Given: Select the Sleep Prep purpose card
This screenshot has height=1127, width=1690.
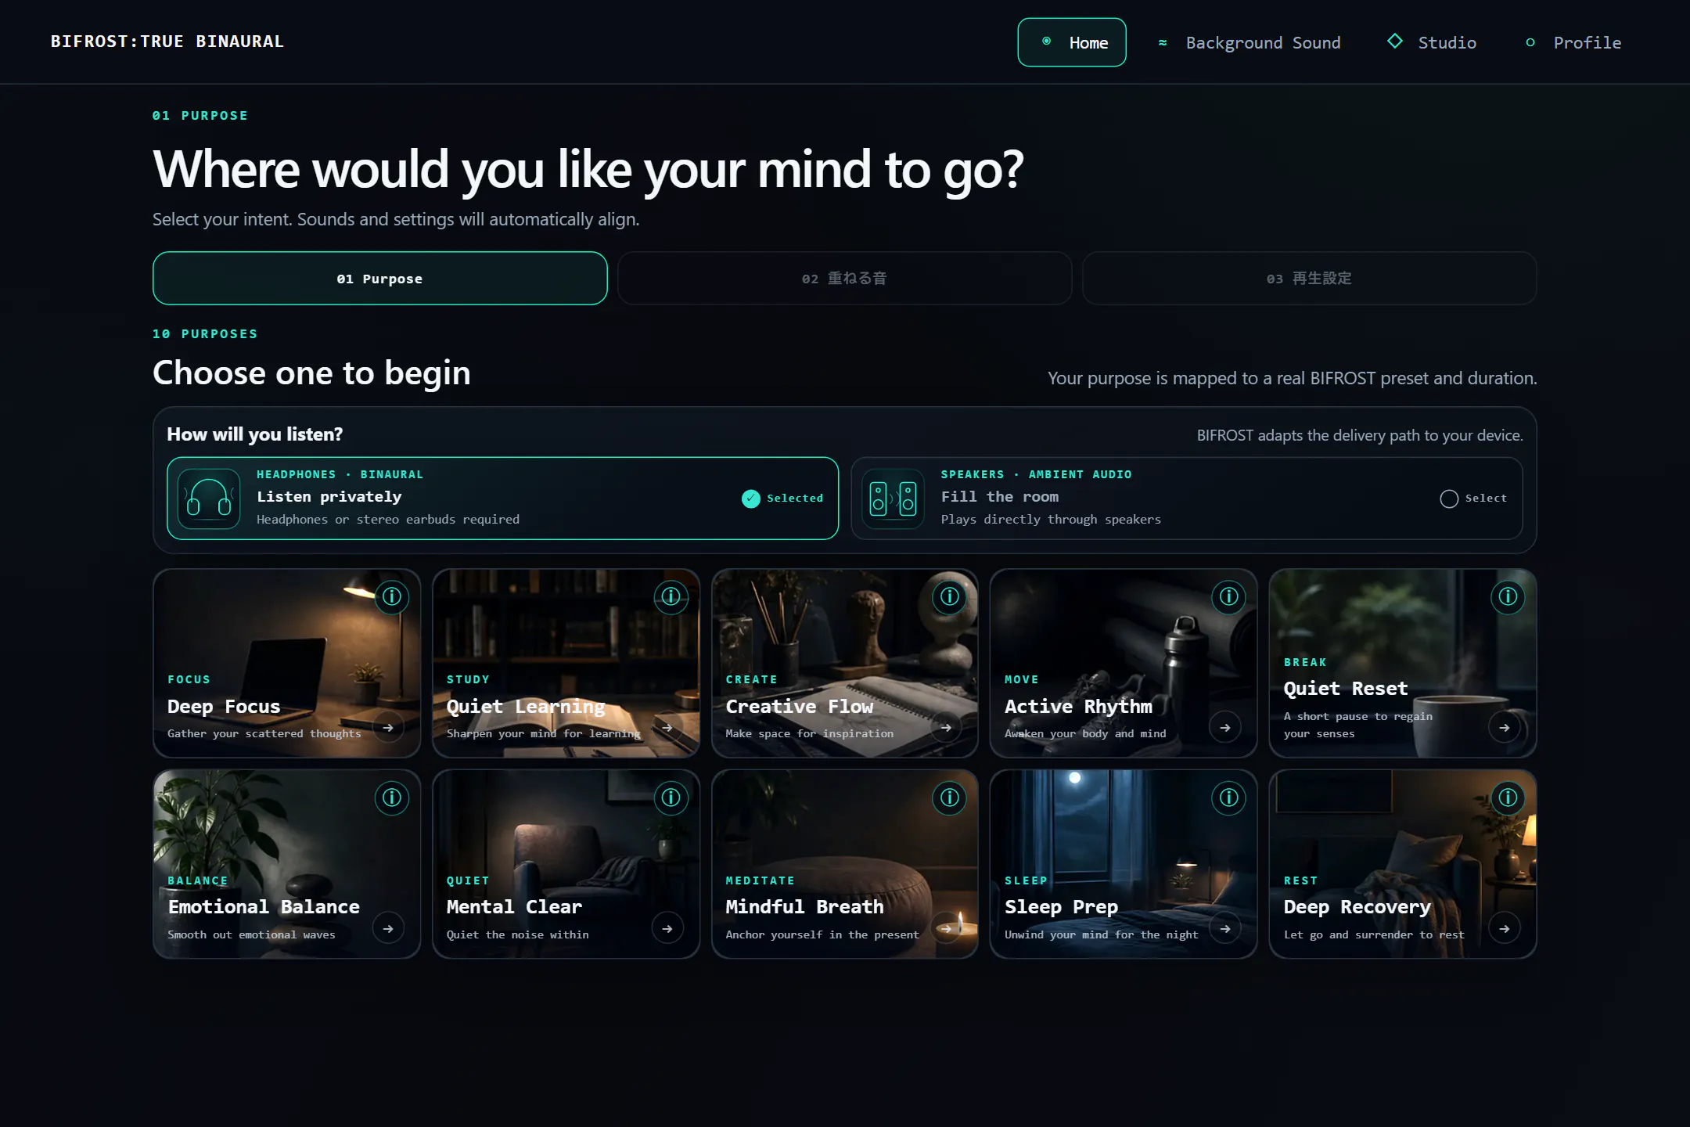Looking at the screenshot, I should [1124, 864].
